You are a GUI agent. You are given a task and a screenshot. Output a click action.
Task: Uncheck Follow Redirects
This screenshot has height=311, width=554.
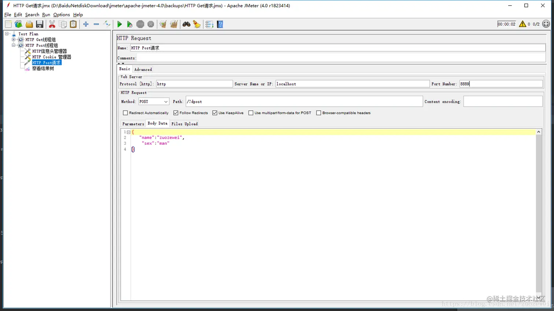pos(176,113)
